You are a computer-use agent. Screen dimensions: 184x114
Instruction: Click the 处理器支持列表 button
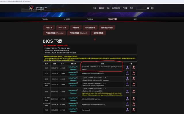107,28
